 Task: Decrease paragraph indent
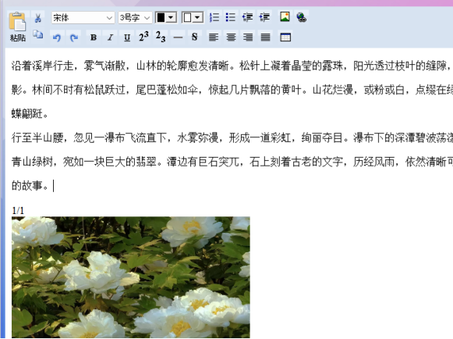[248, 17]
